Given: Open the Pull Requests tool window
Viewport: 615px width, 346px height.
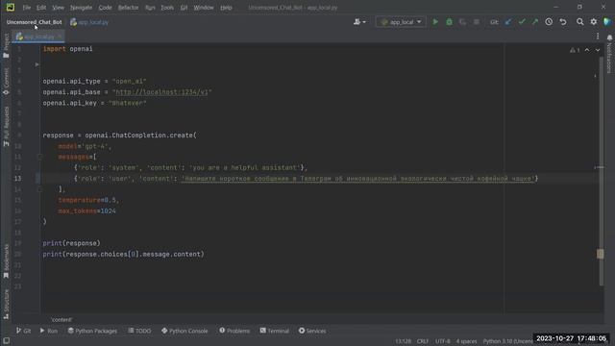Looking at the screenshot, I should (x=6, y=126).
